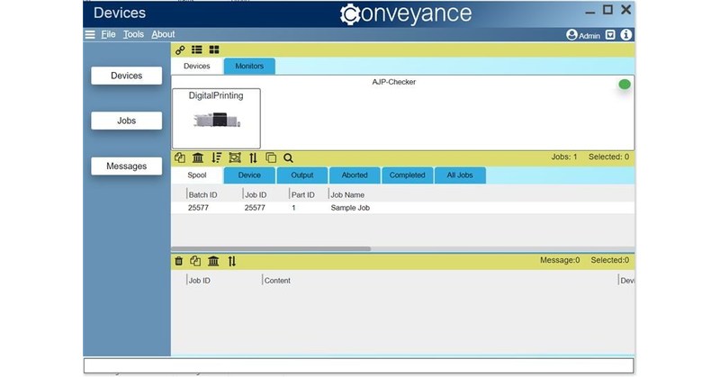Viewport: 720px width, 377px height.
Task: Open the File menu
Action: click(108, 34)
